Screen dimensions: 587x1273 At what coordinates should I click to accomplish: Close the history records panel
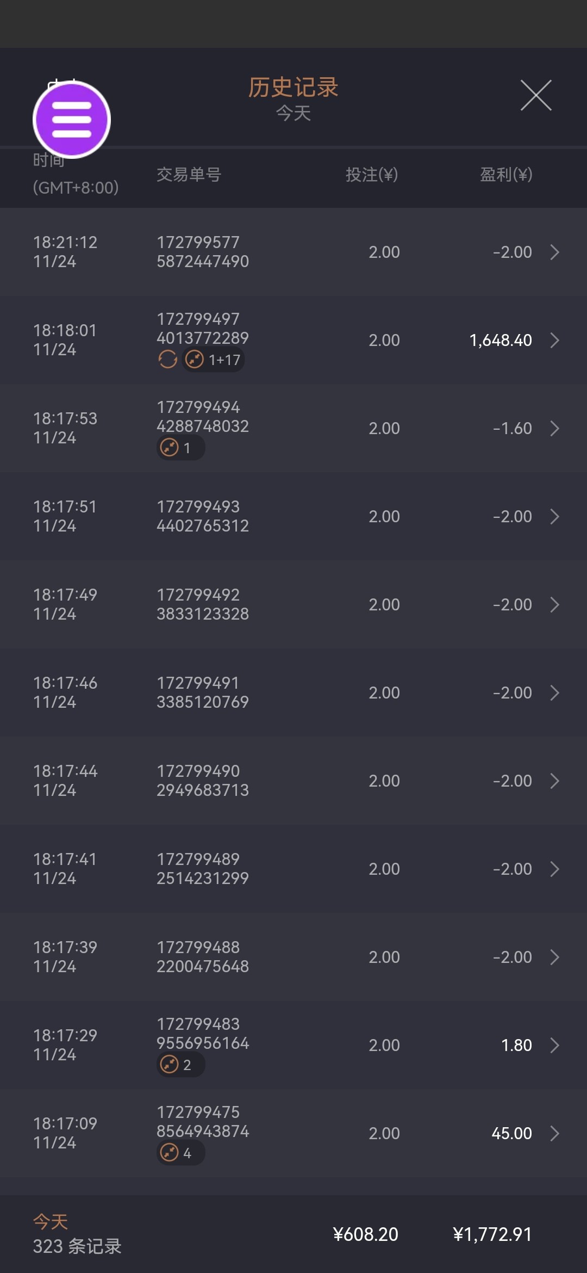point(536,95)
